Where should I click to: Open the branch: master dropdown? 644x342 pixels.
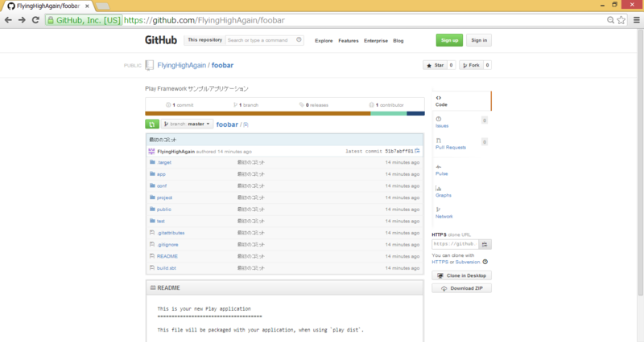(188, 124)
